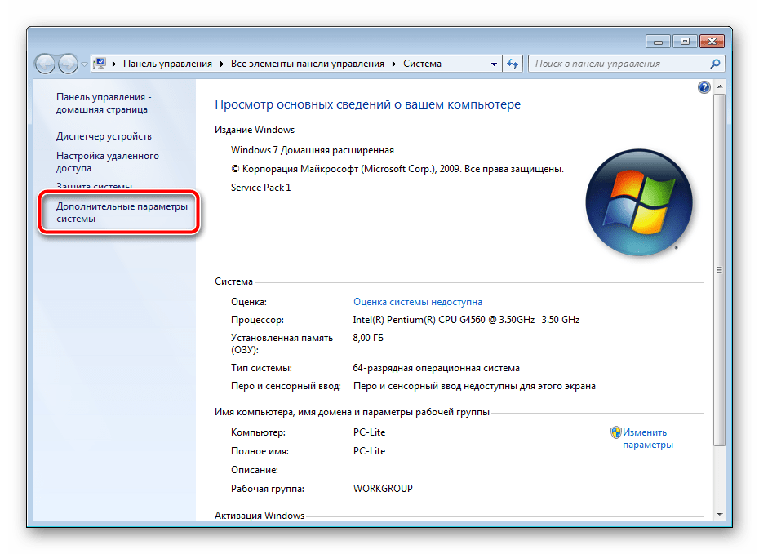Open Диспетчер устройств link

pos(104,136)
